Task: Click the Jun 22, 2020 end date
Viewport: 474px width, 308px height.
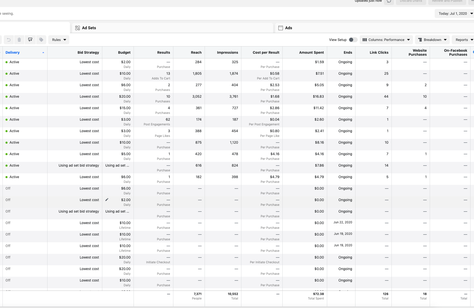Action: (343, 222)
